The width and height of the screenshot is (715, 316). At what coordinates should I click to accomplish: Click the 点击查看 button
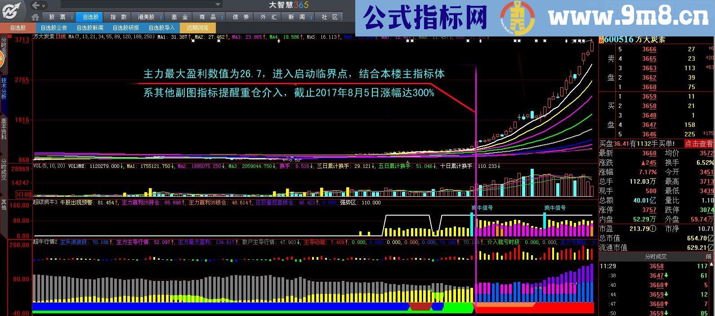[x=699, y=144]
